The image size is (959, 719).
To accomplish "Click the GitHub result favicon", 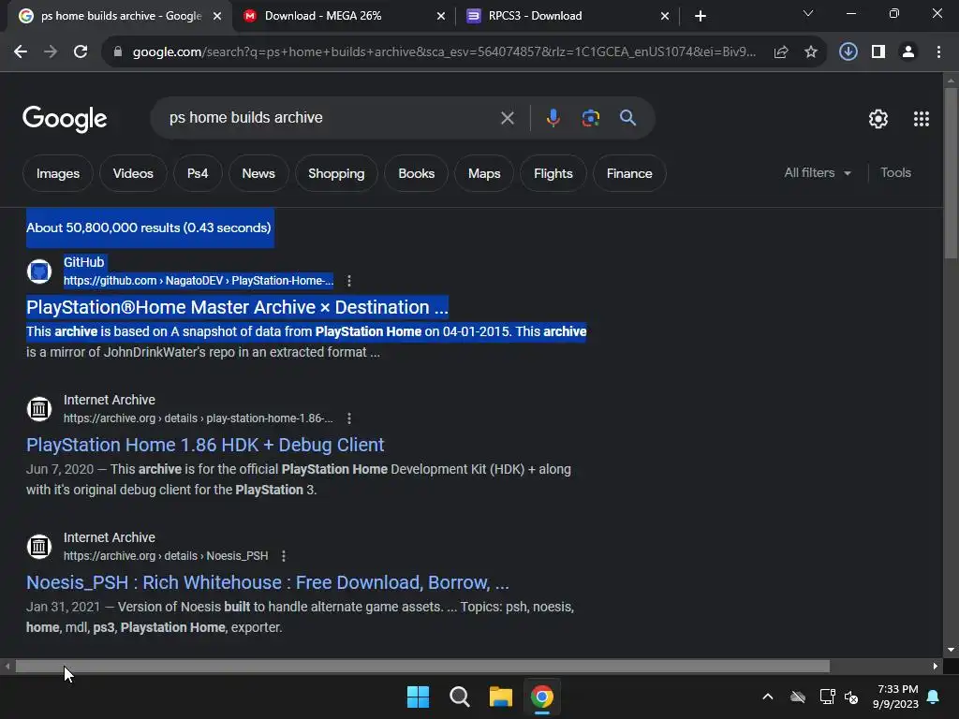I will 39,271.
